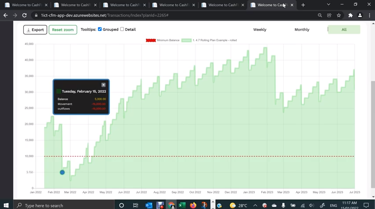Click the taskbar search box
This screenshot has width=375, height=209.
tap(64, 205)
